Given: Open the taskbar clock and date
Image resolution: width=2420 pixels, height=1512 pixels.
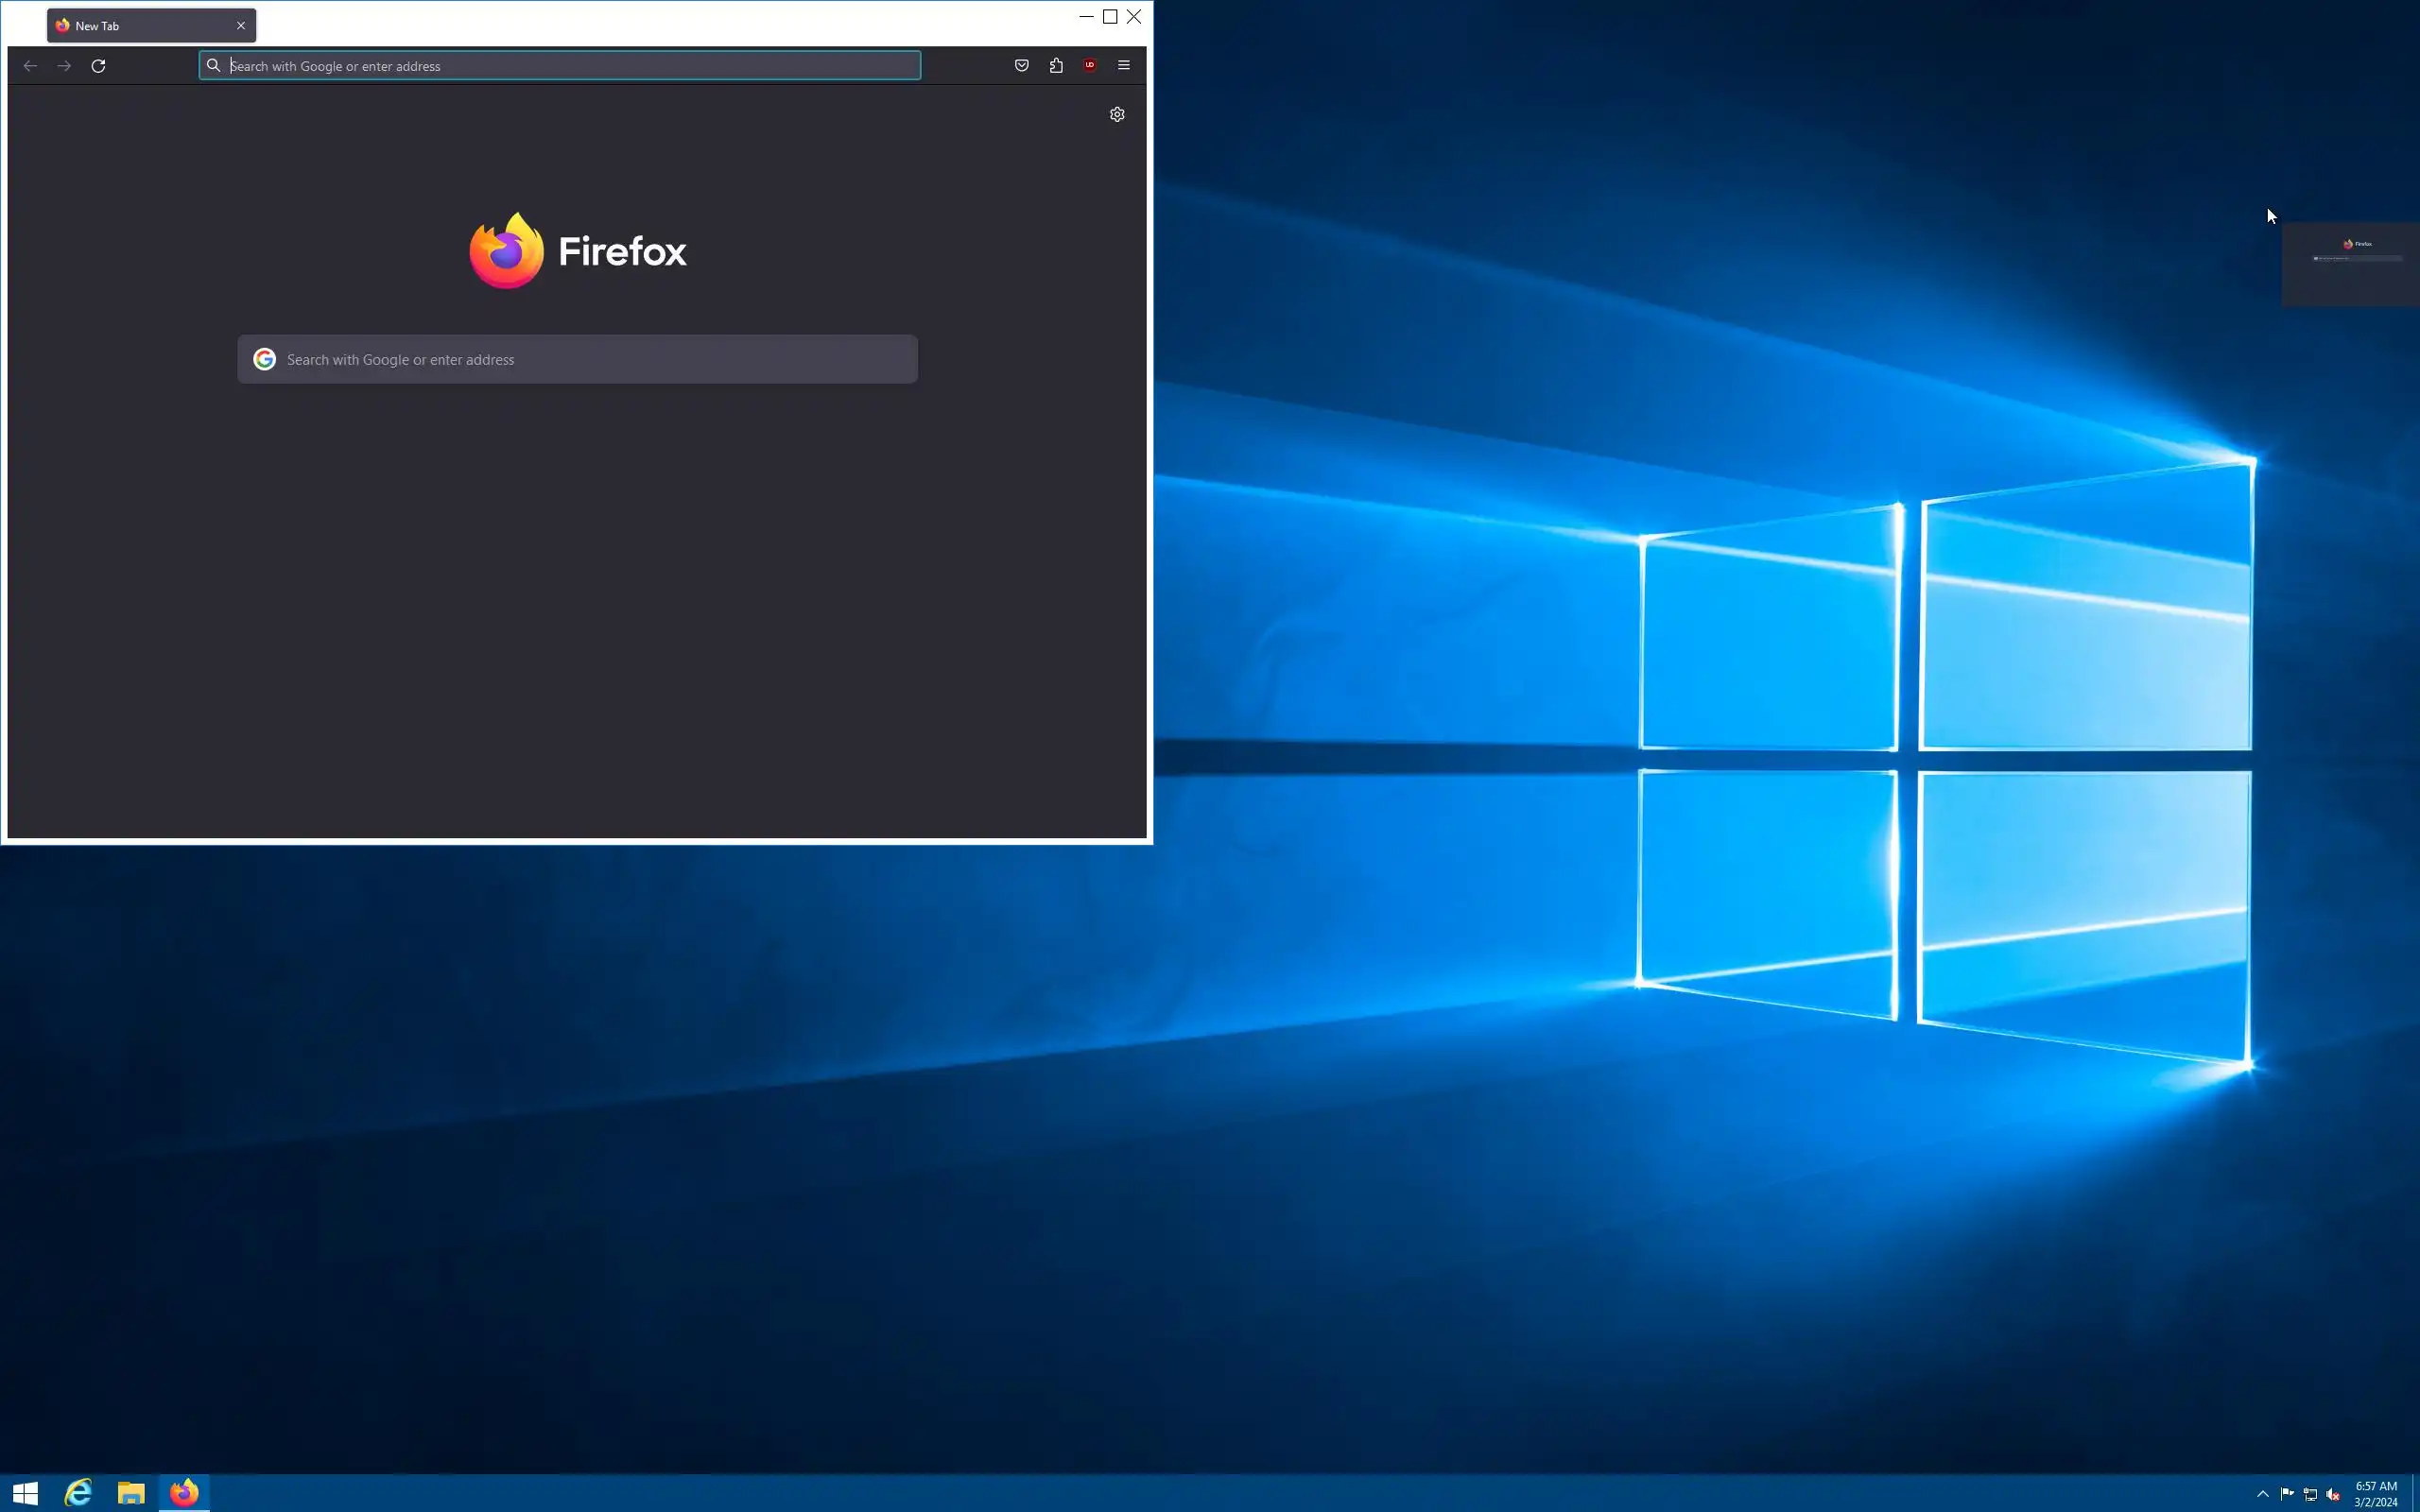Looking at the screenshot, I should pyautogui.click(x=2375, y=1494).
